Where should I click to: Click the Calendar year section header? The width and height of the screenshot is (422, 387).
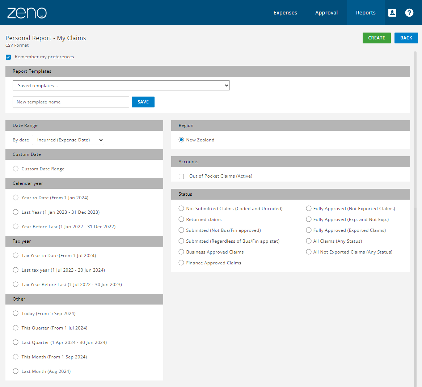84,183
